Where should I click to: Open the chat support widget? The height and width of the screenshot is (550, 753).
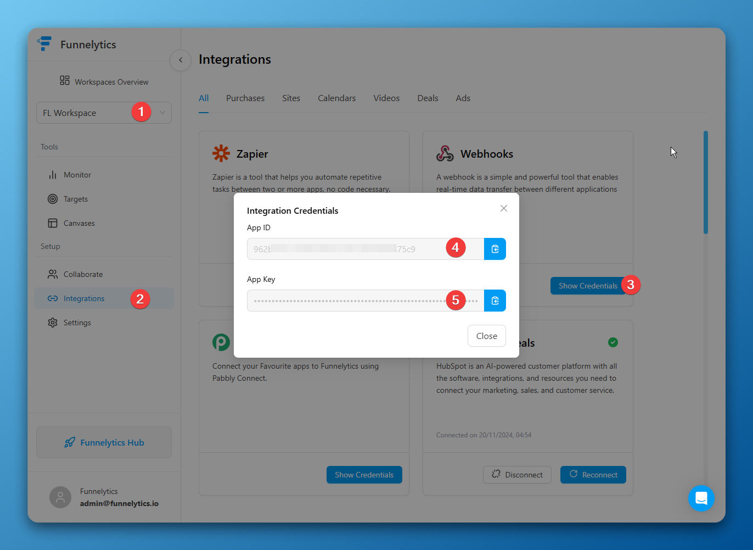pos(701,498)
